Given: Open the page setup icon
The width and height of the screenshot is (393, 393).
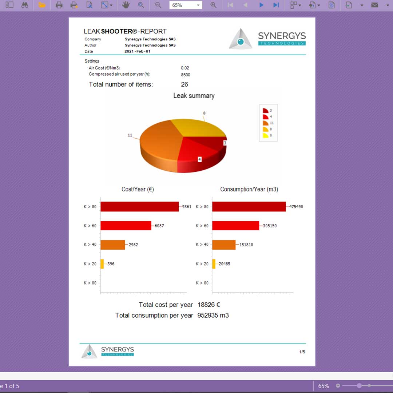Looking at the screenshot, I should (90, 5).
